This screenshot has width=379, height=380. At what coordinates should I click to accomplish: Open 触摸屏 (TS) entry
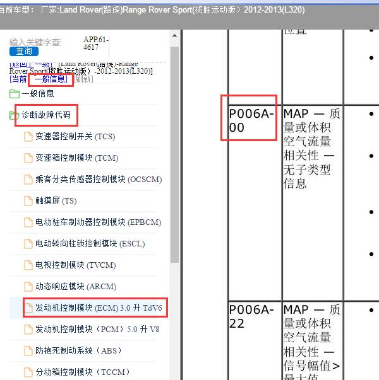click(x=56, y=200)
